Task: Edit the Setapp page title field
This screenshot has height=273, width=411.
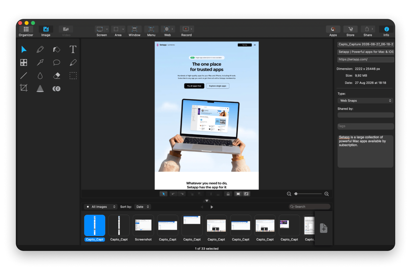Action: tap(366, 52)
